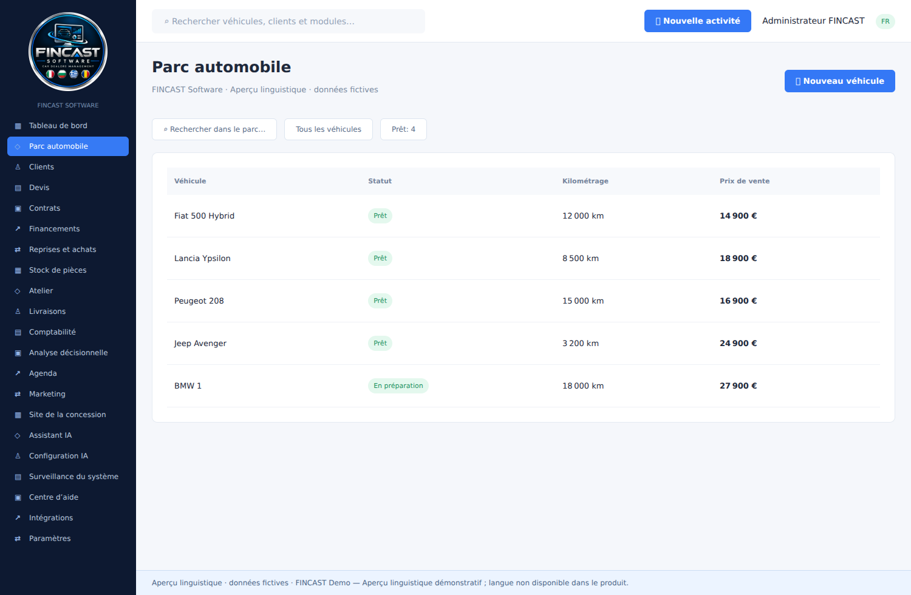Select the Jeep Avenger vehicle name

(x=200, y=343)
